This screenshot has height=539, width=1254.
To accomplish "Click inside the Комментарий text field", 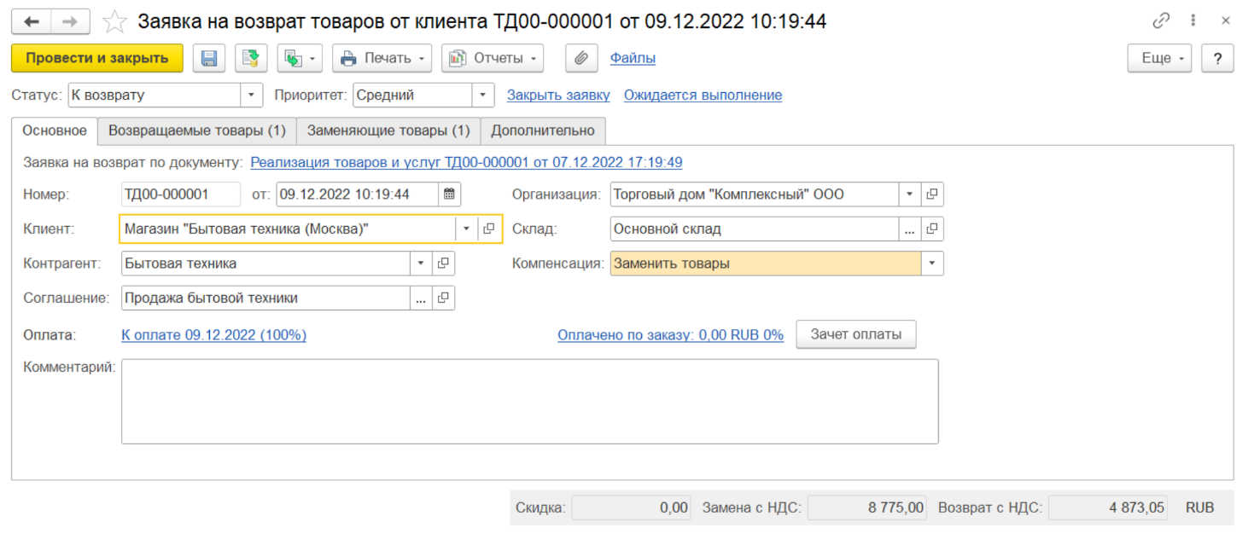I will click(529, 401).
